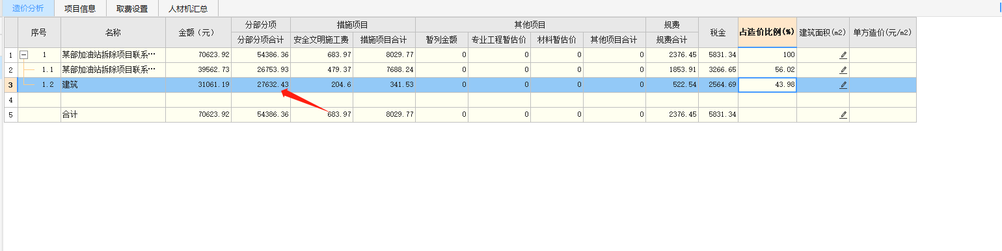Image resolution: width=1002 pixels, height=251 pixels.
Task: Collapse the tree node in row 1
Action: coord(23,55)
